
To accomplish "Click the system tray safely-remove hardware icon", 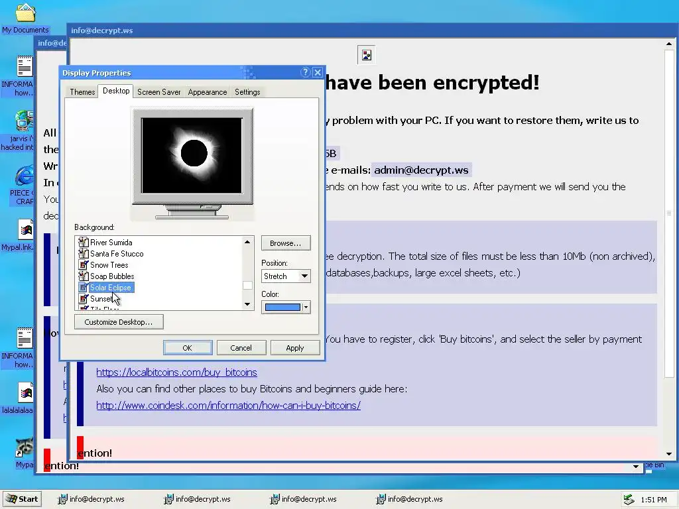I will pos(629,500).
